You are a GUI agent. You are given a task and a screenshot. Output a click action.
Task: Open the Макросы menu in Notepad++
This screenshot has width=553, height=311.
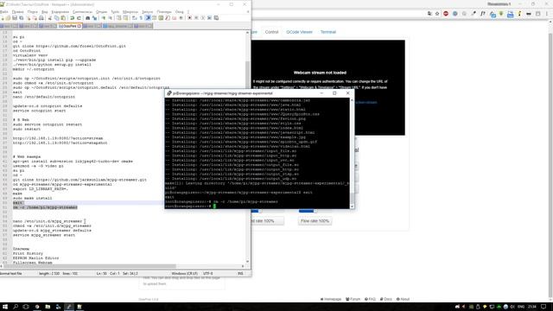pos(130,12)
